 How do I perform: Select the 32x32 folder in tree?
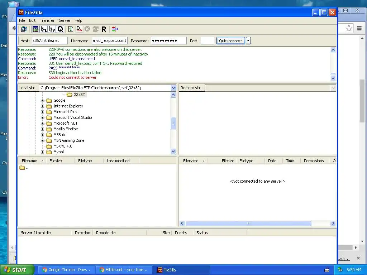pos(79,95)
